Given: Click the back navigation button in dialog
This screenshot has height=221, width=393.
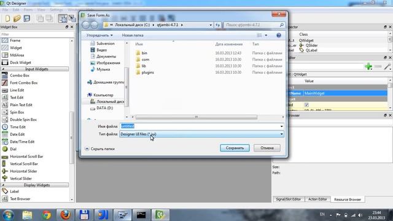Looking at the screenshot, I should 86,25.
